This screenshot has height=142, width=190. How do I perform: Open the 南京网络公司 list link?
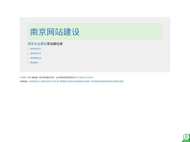coord(36,58)
